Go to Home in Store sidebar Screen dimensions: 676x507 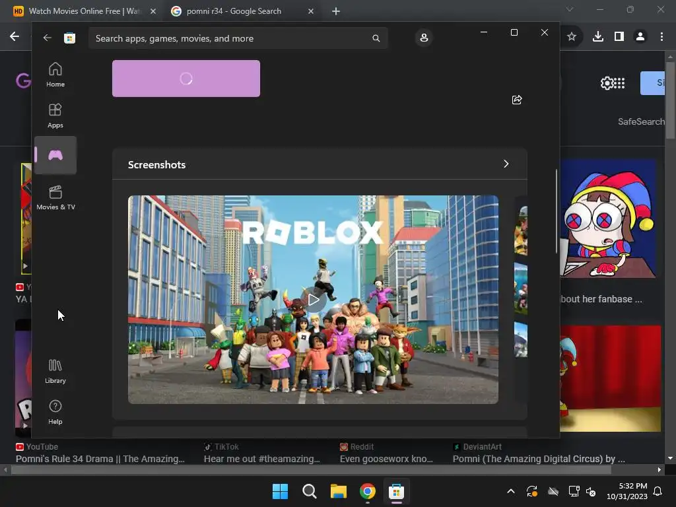point(55,75)
